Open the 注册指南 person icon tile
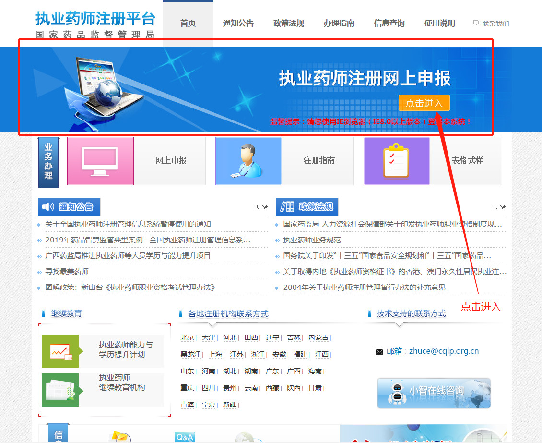542x443 pixels. [248, 161]
